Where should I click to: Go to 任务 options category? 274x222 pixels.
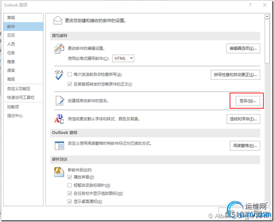pyautogui.click(x=23, y=53)
